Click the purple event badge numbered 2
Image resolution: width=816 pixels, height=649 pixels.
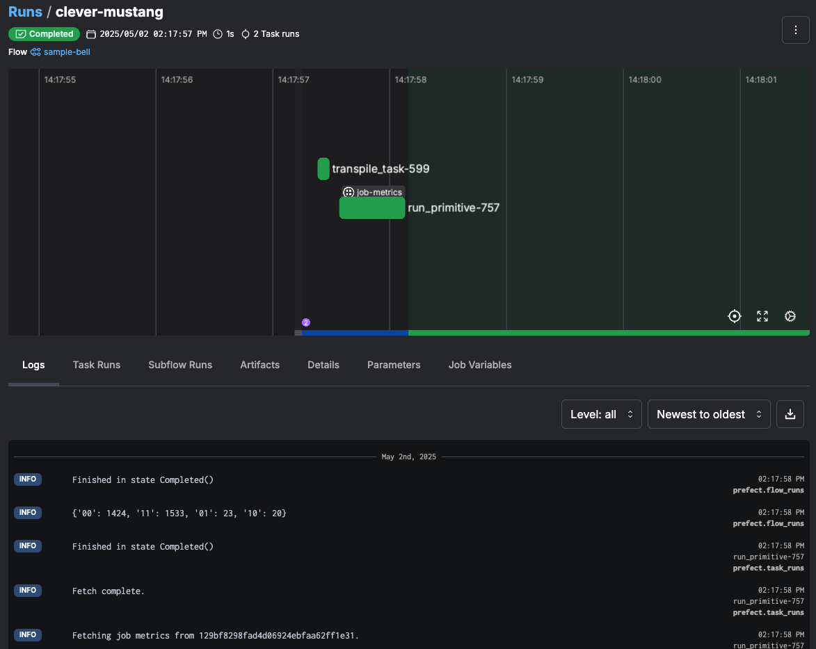[305, 322]
